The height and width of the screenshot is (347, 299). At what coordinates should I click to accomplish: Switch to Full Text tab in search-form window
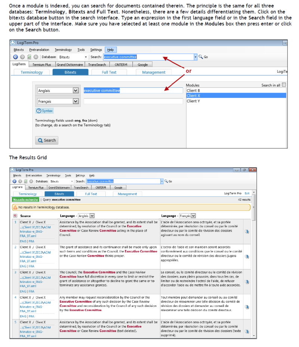click(109, 72)
